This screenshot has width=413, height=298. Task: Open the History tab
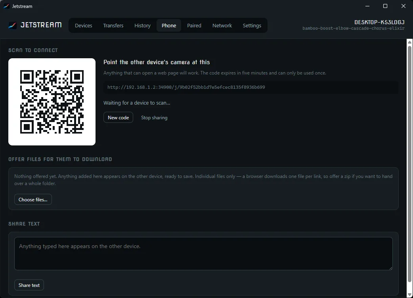143,25
